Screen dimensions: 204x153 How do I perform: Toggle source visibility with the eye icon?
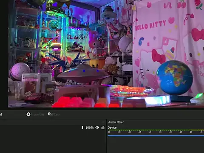coord(97,127)
